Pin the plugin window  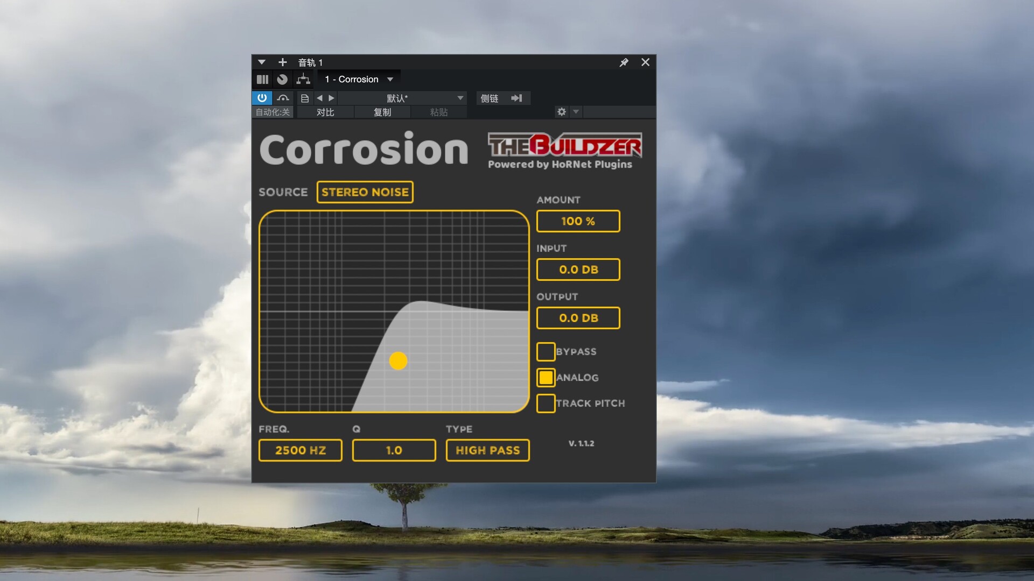(x=624, y=62)
